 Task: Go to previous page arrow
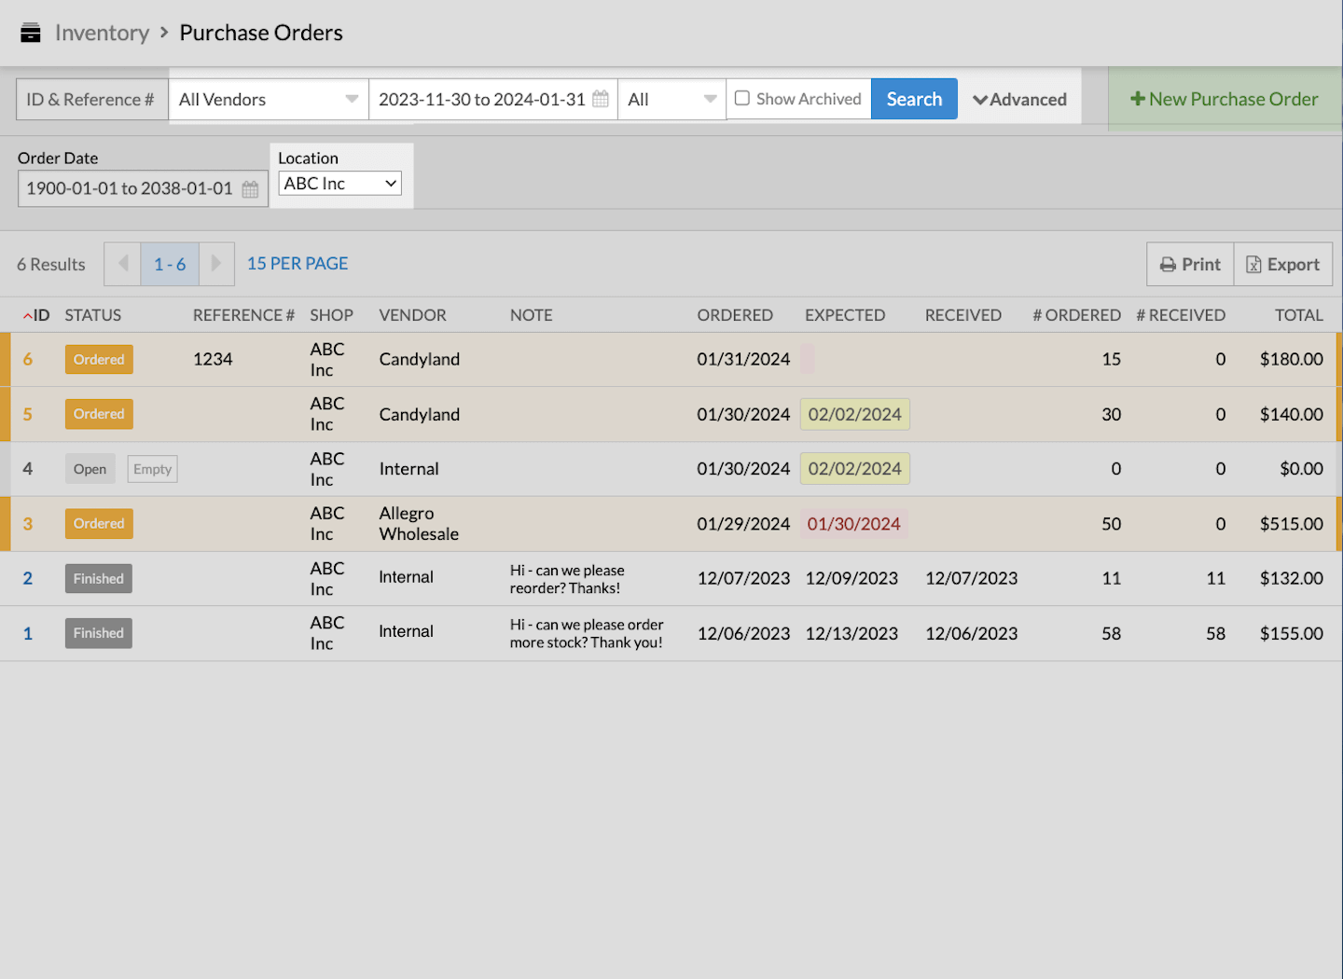(123, 264)
